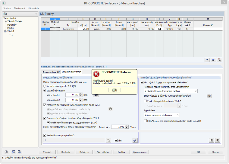Click the wk,+z (dolní) input field

tap(72, 100)
